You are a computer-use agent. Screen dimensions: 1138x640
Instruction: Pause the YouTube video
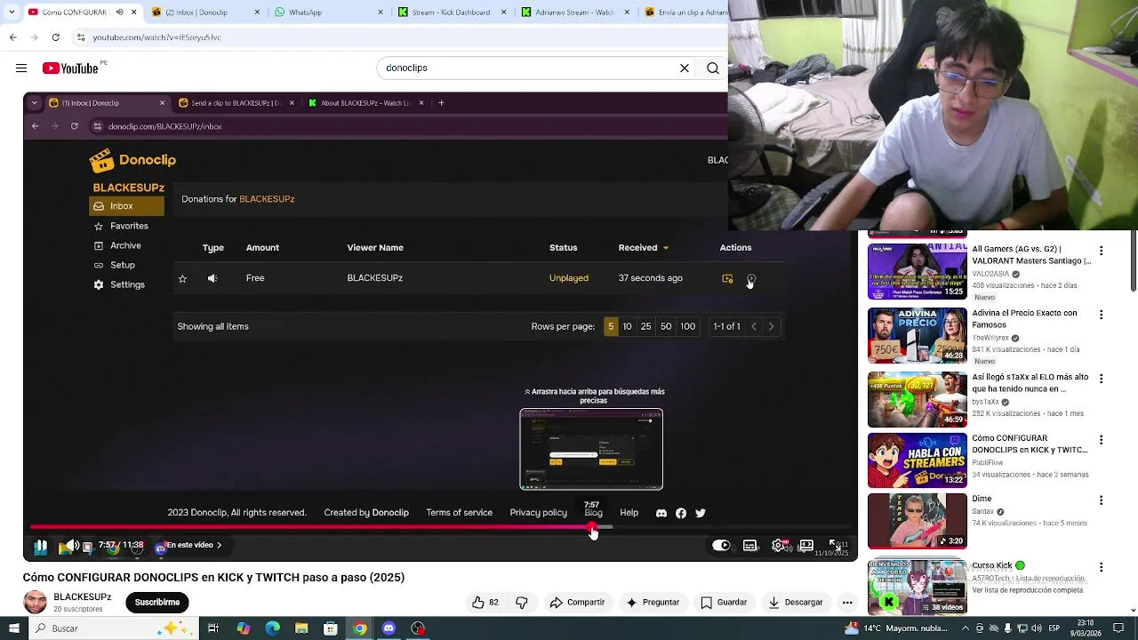[41, 546]
